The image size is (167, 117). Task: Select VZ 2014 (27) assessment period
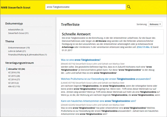14,79
